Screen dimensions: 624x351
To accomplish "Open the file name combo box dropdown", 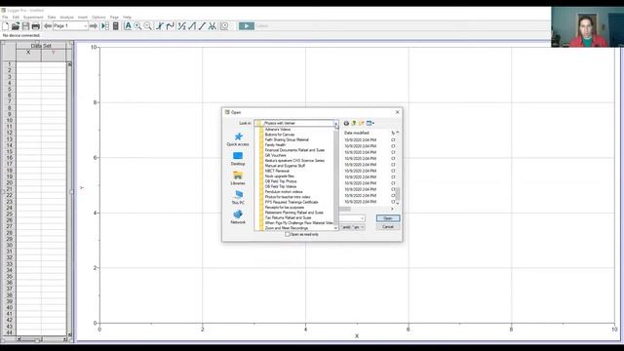I will (x=362, y=218).
